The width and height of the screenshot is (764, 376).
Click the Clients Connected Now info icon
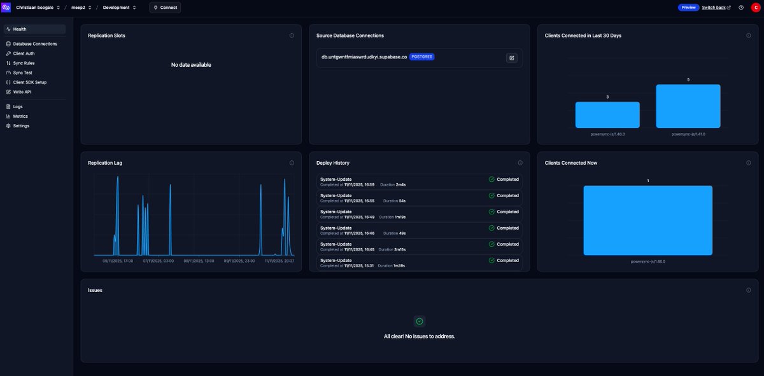point(748,162)
